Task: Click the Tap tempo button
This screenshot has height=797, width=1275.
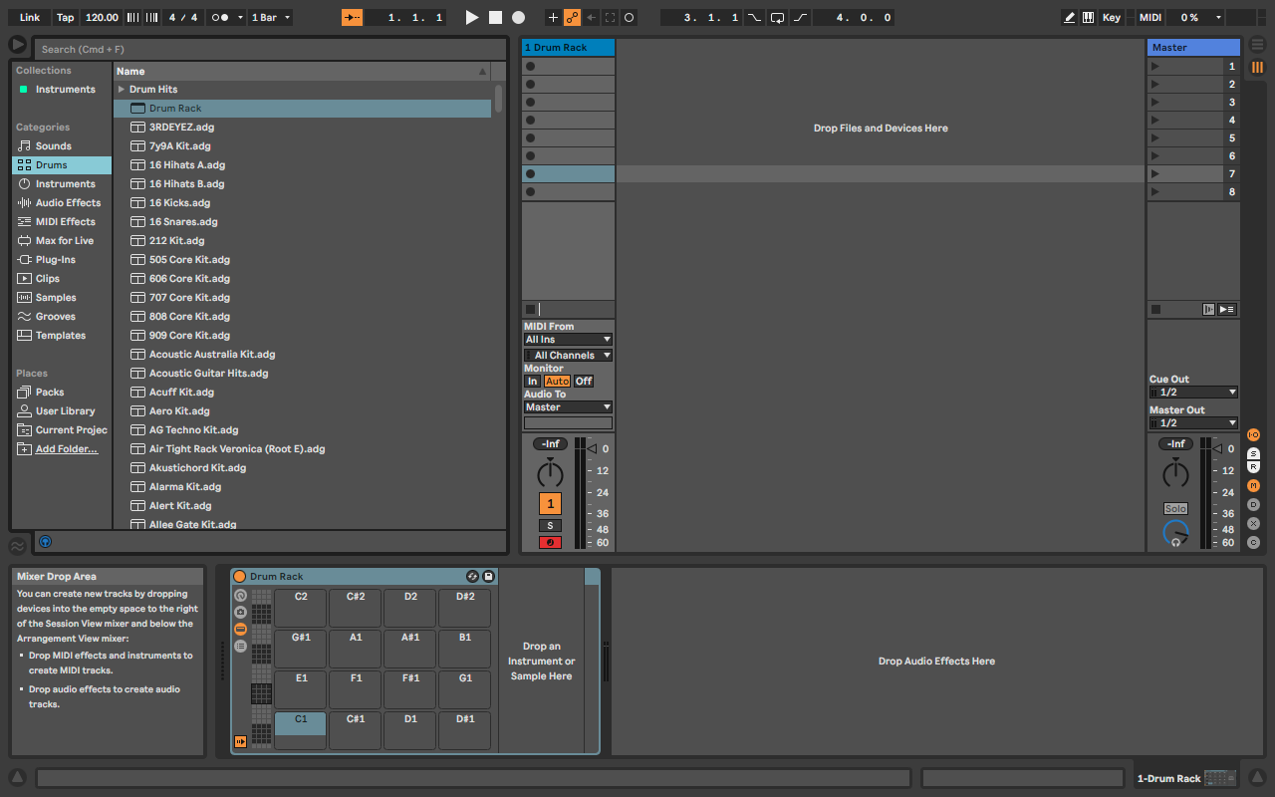Action: (65, 17)
